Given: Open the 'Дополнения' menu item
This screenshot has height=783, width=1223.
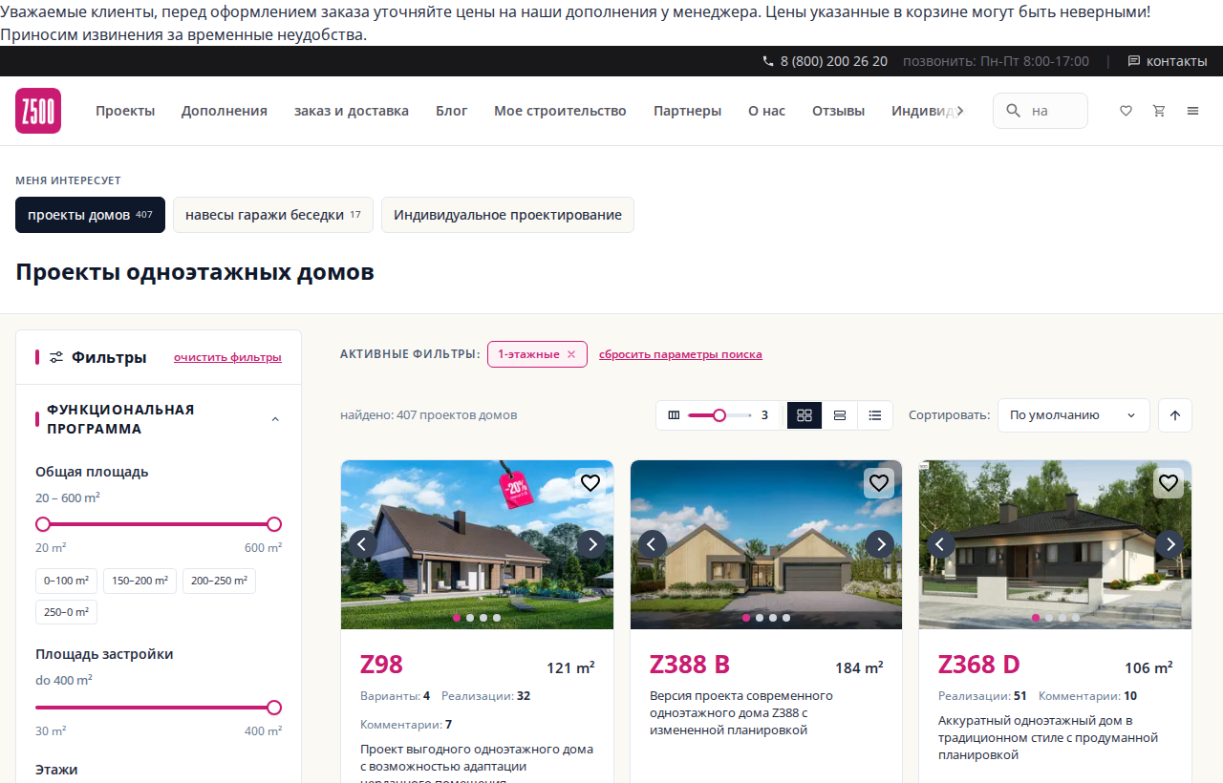Looking at the screenshot, I should pyautogui.click(x=225, y=111).
